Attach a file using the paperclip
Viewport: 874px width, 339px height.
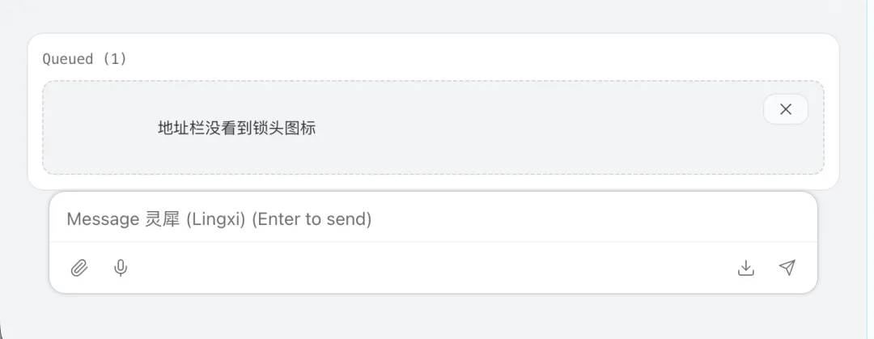click(78, 268)
